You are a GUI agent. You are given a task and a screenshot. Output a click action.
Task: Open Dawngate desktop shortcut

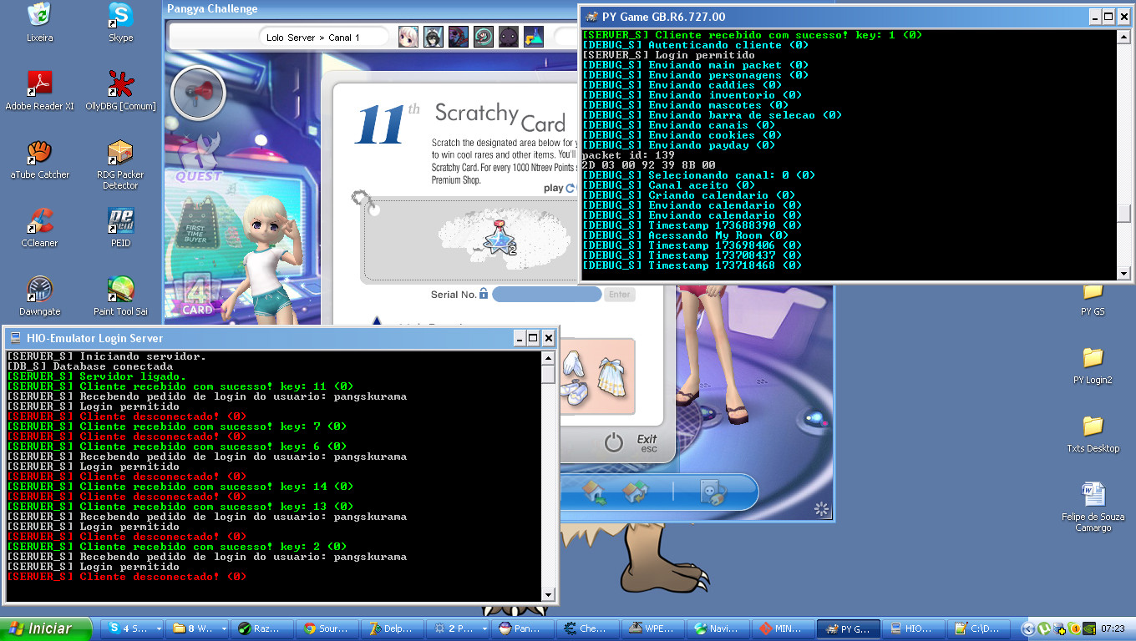[x=39, y=295]
